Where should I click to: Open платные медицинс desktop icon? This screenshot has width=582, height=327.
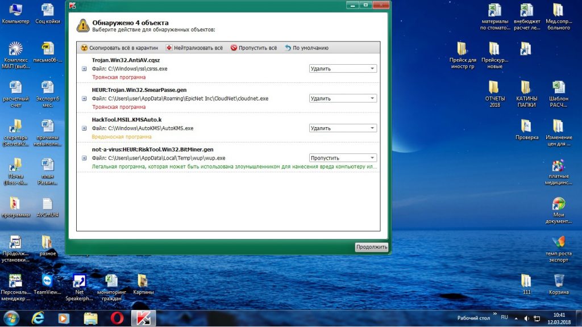(559, 165)
